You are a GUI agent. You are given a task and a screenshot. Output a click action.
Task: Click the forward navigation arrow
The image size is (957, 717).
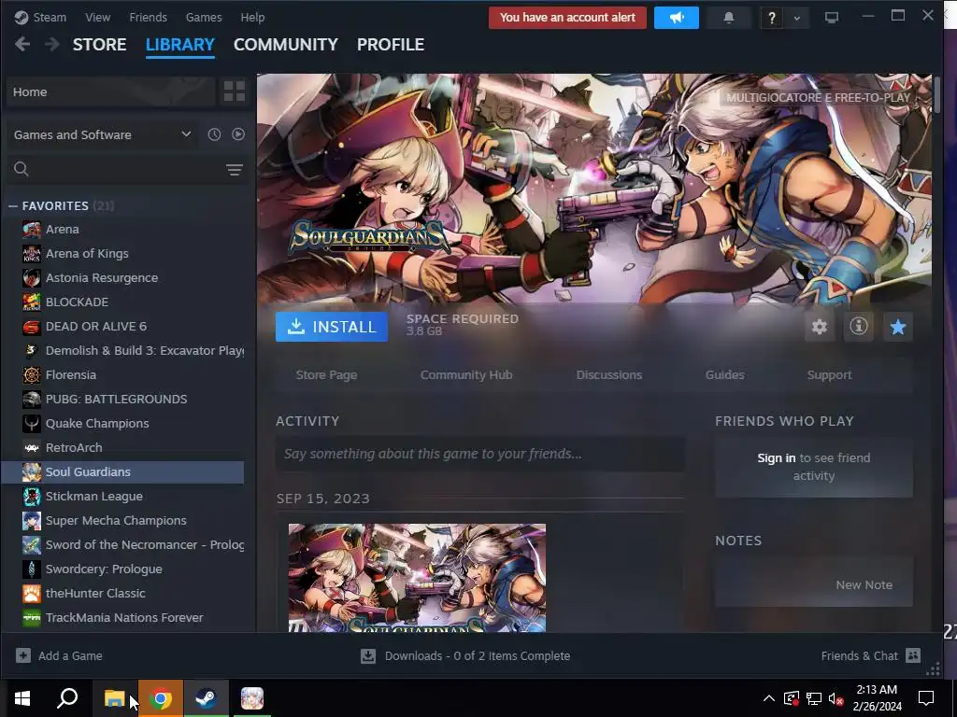(52, 44)
